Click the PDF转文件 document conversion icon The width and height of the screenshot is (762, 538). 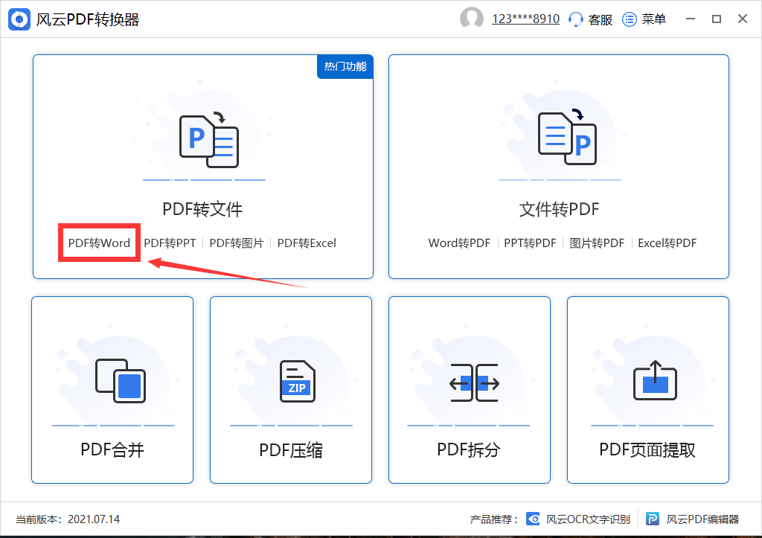click(209, 141)
